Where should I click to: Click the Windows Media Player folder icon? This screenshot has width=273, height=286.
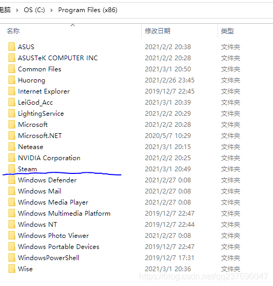12,202
